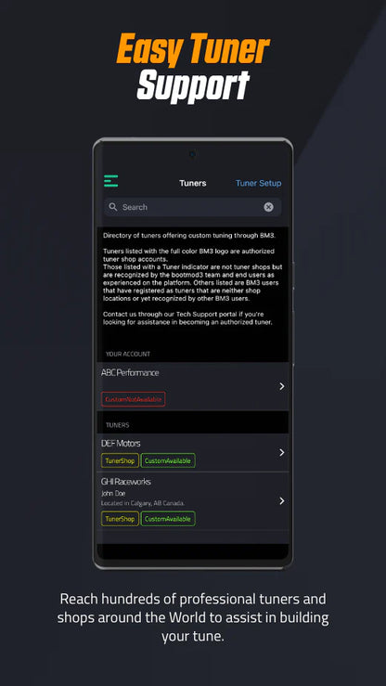
Task: Open the GHI Raceworks tuner name
Action: pos(126,481)
